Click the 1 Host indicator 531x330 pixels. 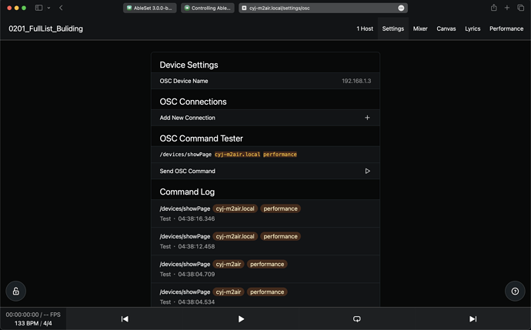[x=365, y=28]
